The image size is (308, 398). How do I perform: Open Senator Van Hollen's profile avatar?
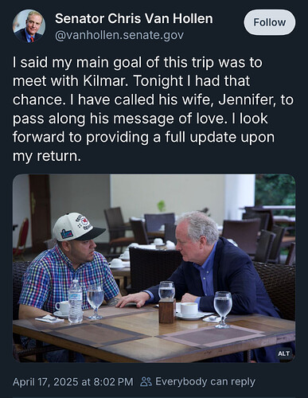point(29,26)
